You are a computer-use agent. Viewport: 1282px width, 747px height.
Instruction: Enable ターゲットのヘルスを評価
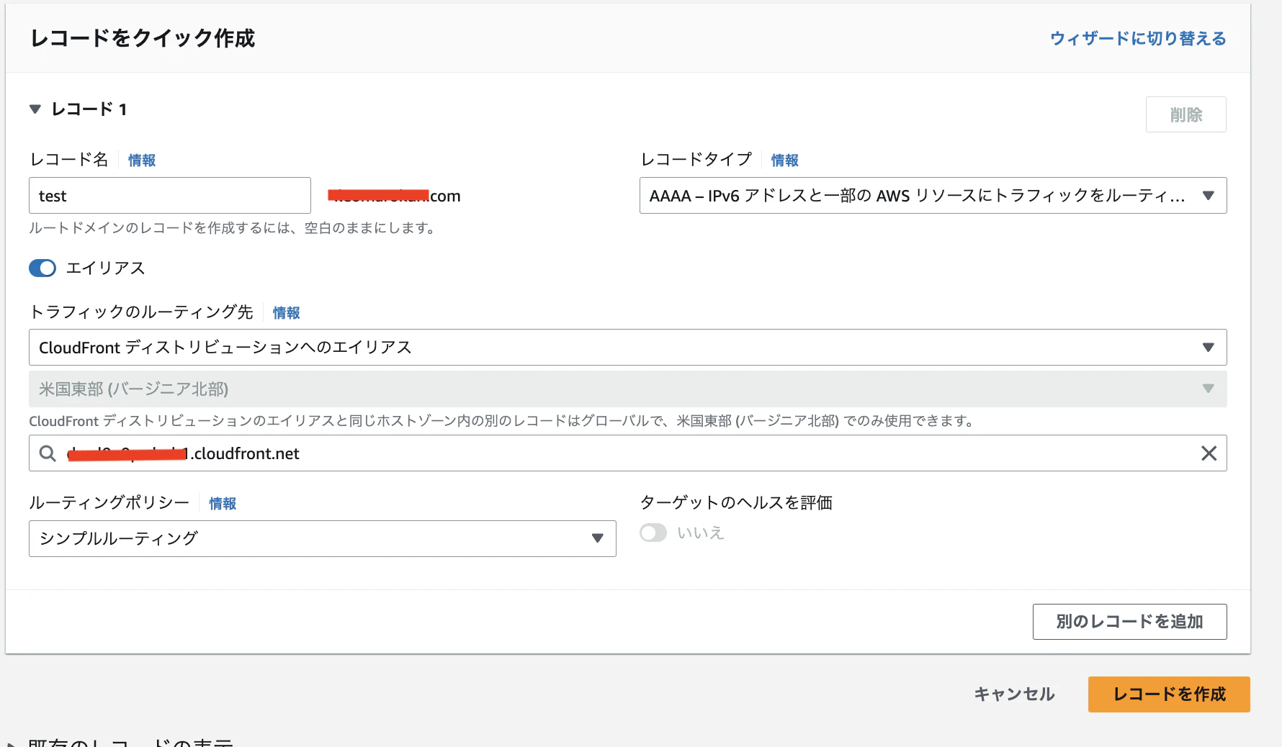pyautogui.click(x=653, y=533)
